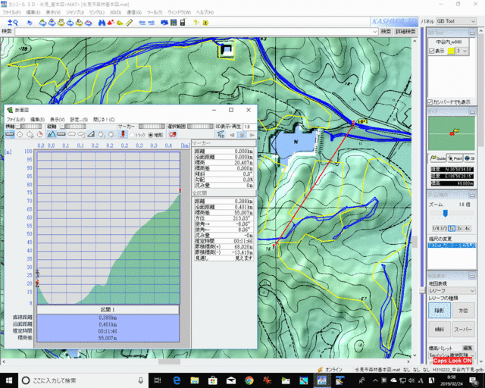The image size is (485, 388).
Task: Click the yellow question mark help icon
Action: tap(196, 23)
